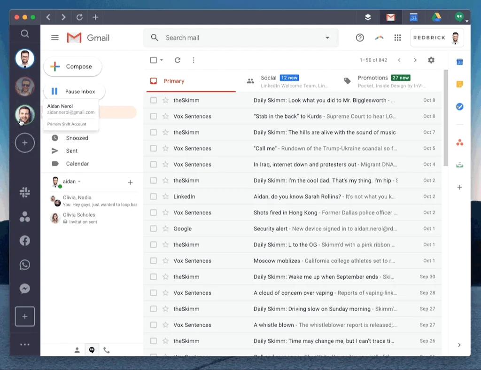
Task: Open the search options dropdown in the search bar
Action: click(326, 38)
